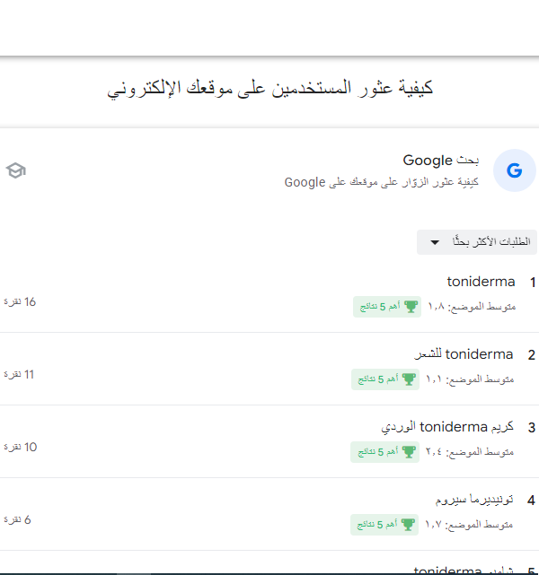Image resolution: width=539 pixels, height=575 pixels.
Task: Click متوسط الموضع ٢٫٤ text
Action: 470,451
